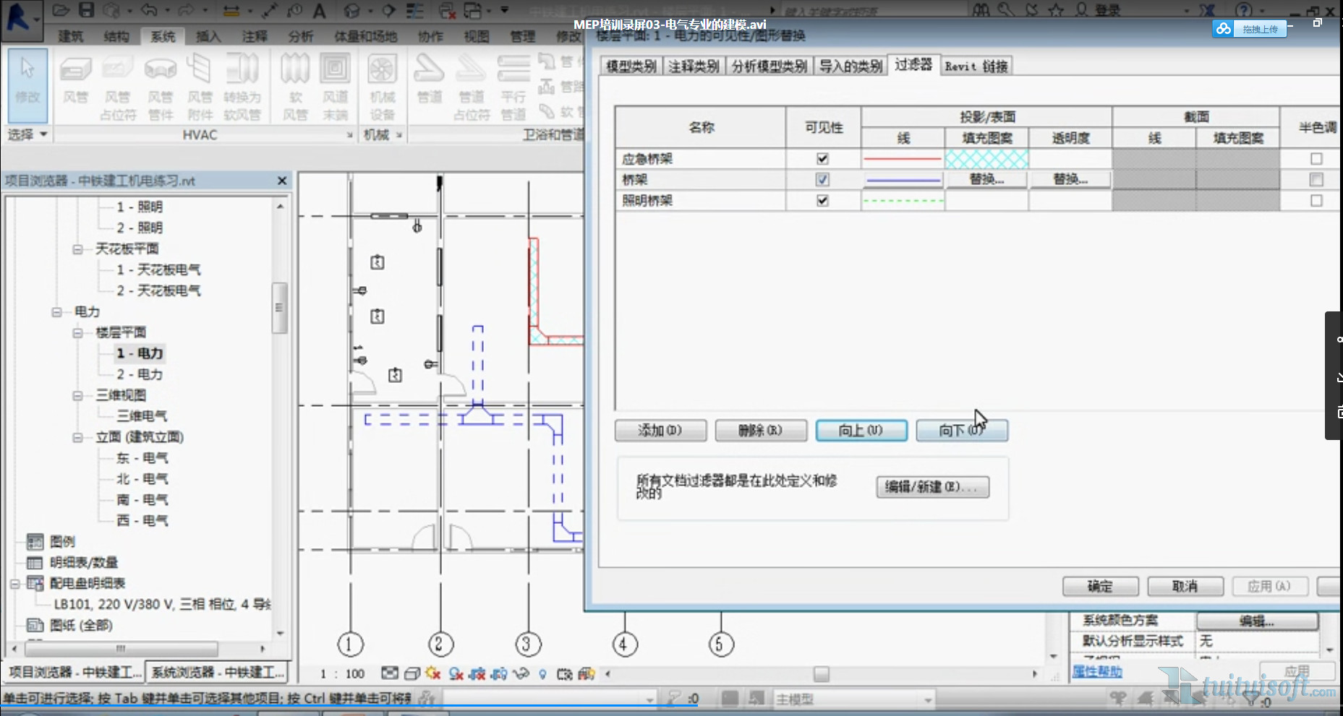Enable halftone for 应急桥架 row

coord(1316,159)
